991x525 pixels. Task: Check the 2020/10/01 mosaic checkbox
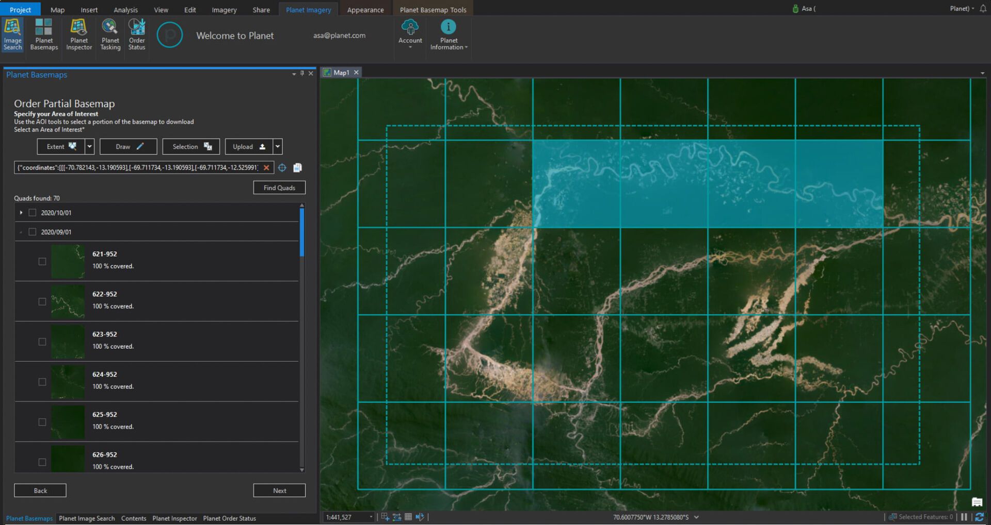33,213
